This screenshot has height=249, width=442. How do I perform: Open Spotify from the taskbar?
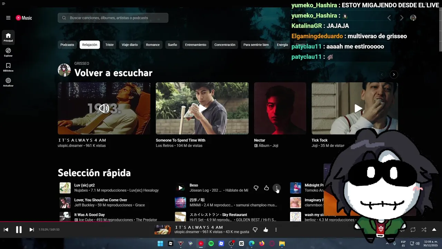(211, 244)
